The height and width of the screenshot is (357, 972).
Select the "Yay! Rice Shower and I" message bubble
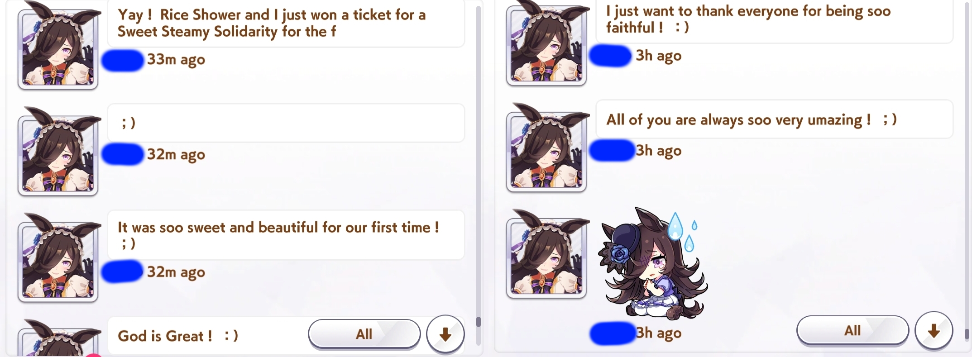286,23
